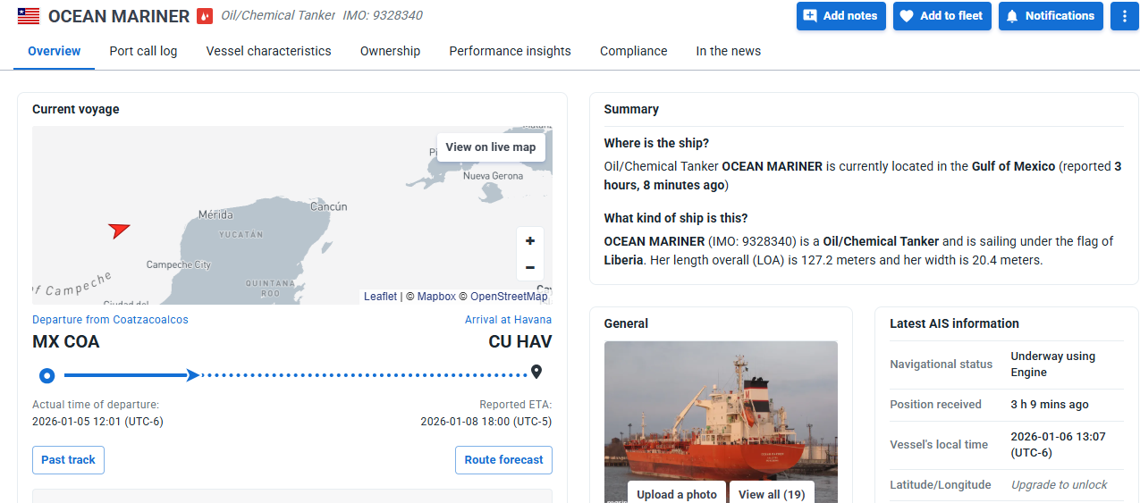Click Underway using Engine status value
The image size is (1140, 503).
click(x=1052, y=365)
